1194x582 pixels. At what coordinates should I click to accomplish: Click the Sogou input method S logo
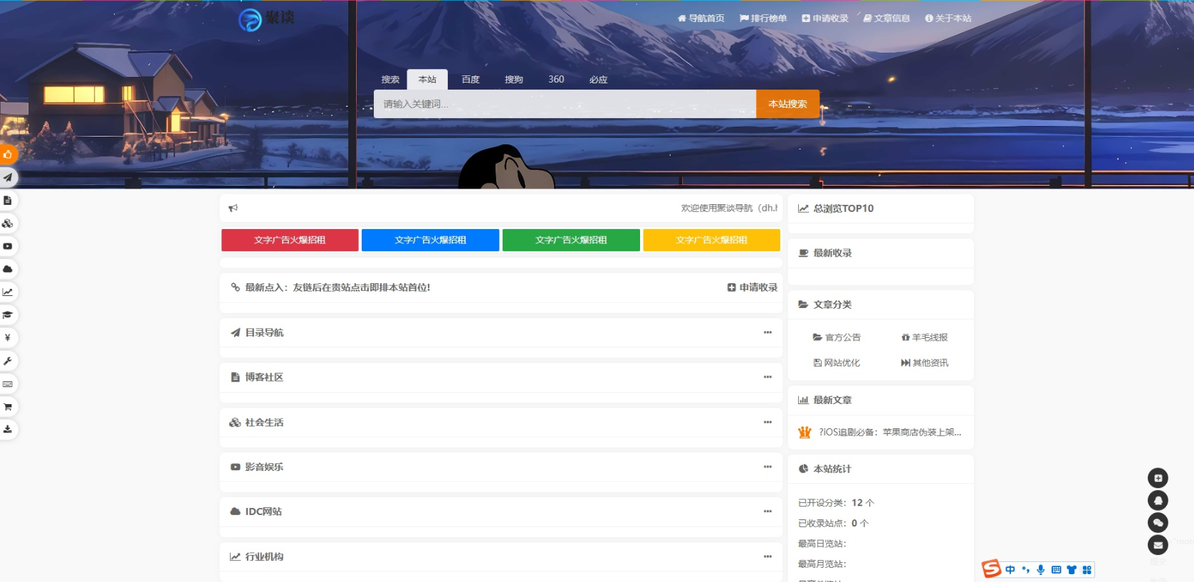click(x=991, y=568)
